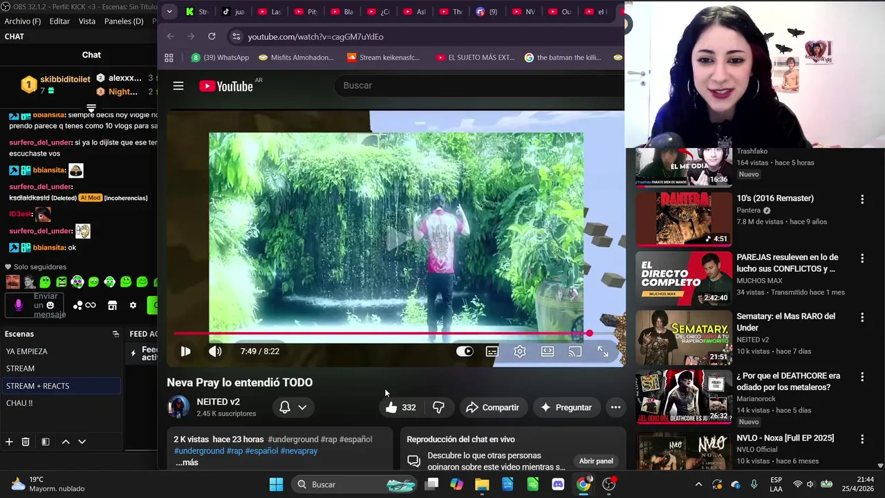Open options for the PAREJAS resuelven video
The width and height of the screenshot is (885, 498).
pyautogui.click(x=861, y=258)
